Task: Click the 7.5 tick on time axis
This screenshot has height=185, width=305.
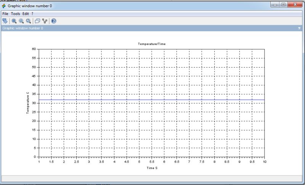Action: pos(202,162)
